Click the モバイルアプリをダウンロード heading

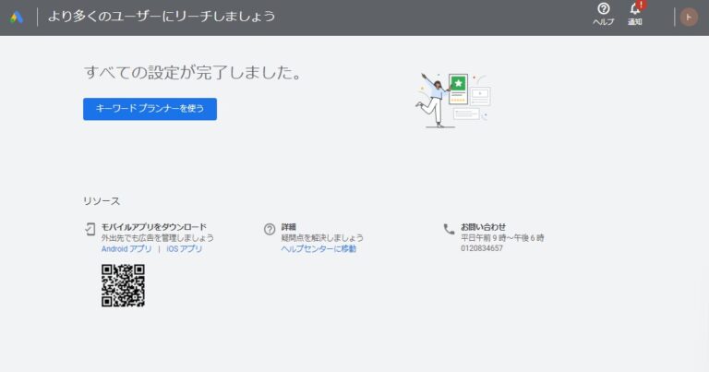(x=153, y=227)
